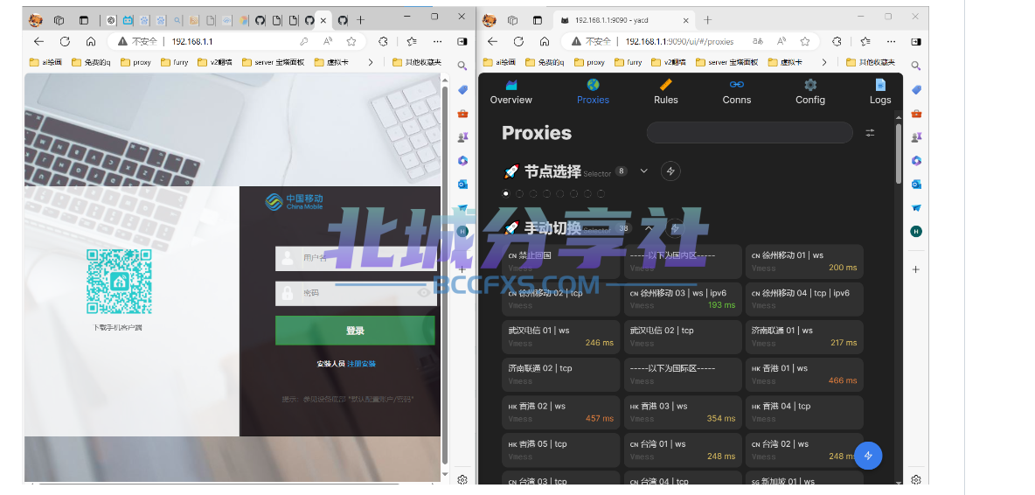Open sidebar search icon in right browser
The image size is (1035, 495).
[x=916, y=66]
